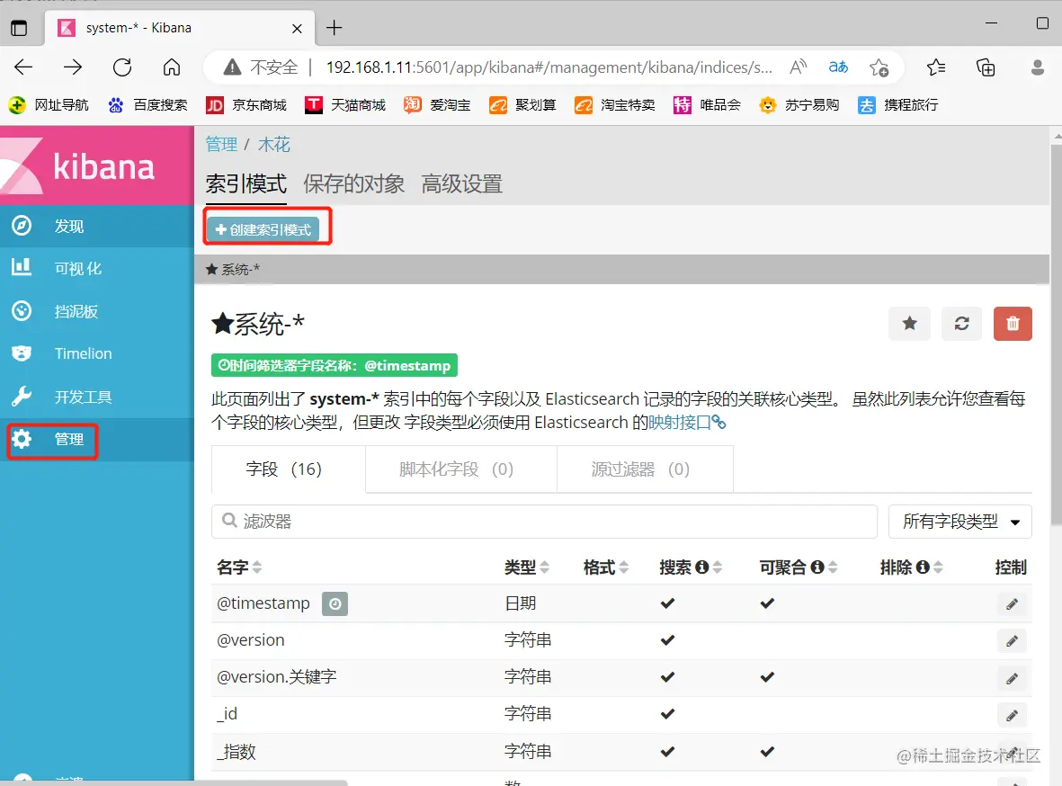The width and height of the screenshot is (1062, 786).
Task: Click the 创建索引模式 button
Action: pyautogui.click(x=263, y=229)
